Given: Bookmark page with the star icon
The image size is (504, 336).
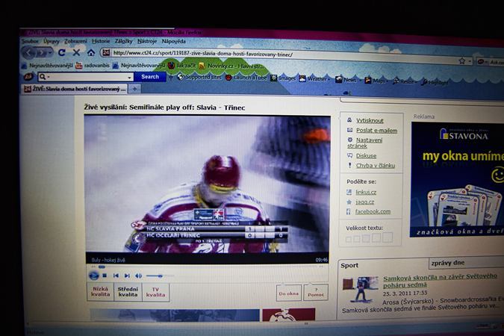Looking at the screenshot, I should 462,60.
